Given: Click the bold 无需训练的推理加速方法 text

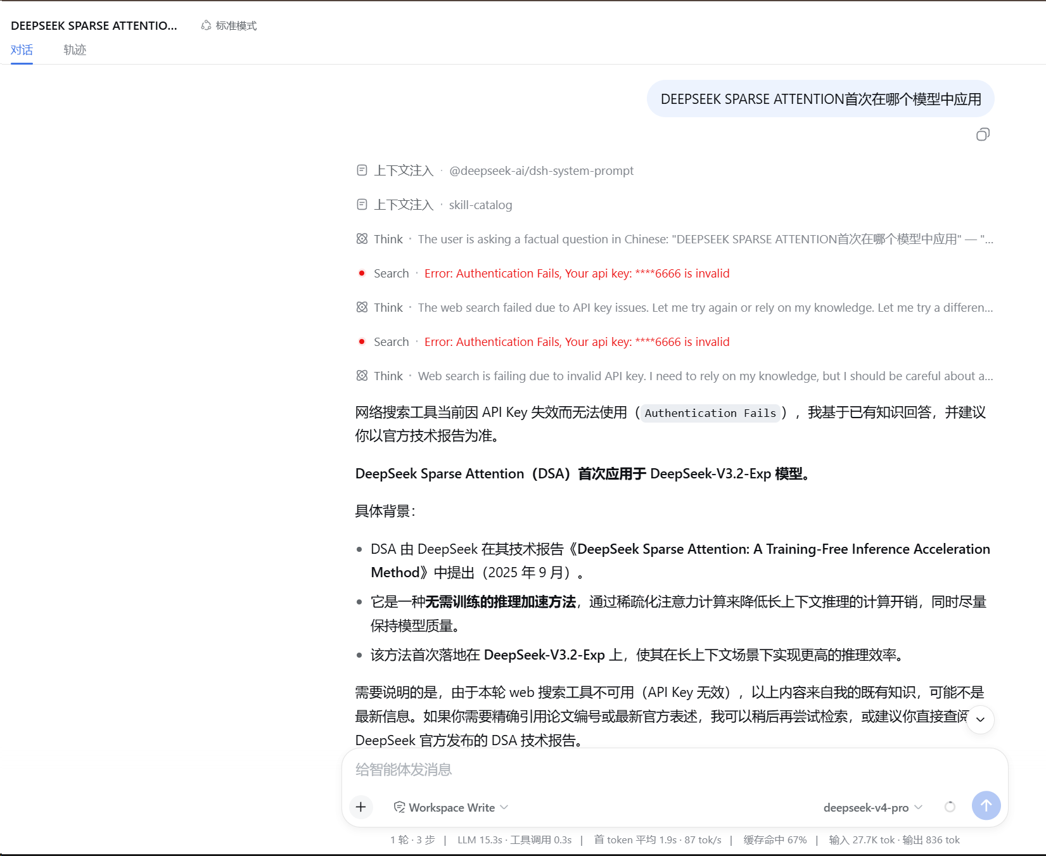Looking at the screenshot, I should pos(501,602).
